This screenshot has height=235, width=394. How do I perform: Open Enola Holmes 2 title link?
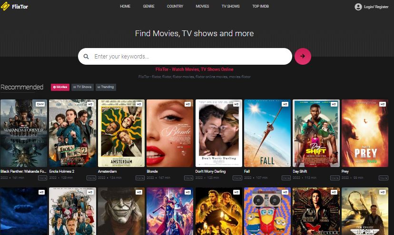[62, 171]
